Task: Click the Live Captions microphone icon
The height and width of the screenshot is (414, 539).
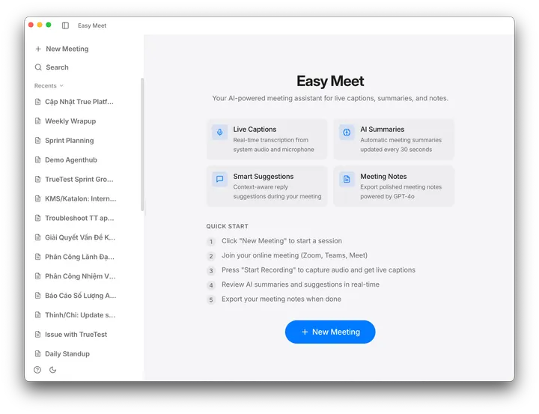Action: [x=219, y=132]
